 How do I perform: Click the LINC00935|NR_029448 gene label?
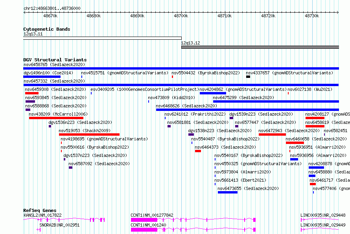pos(323,215)
